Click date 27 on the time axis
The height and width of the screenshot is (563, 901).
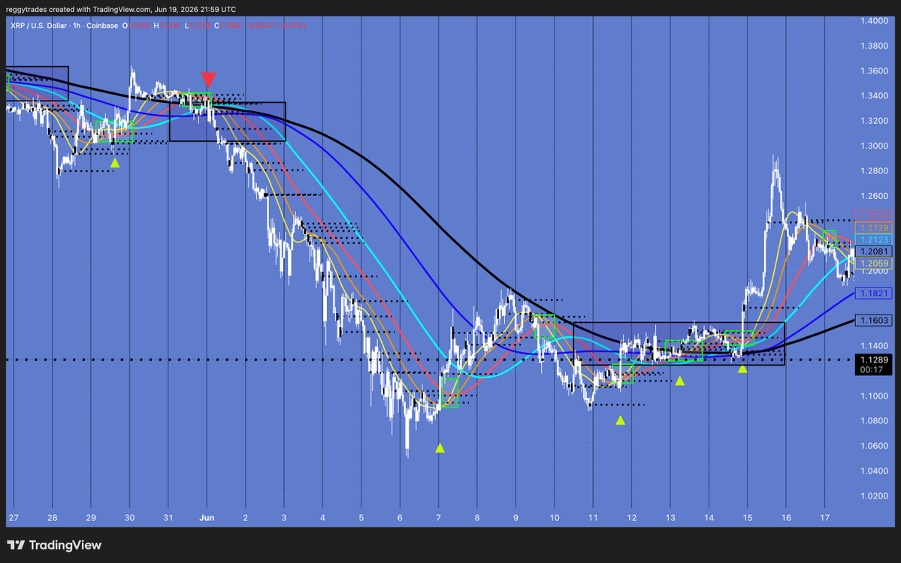[x=14, y=518]
